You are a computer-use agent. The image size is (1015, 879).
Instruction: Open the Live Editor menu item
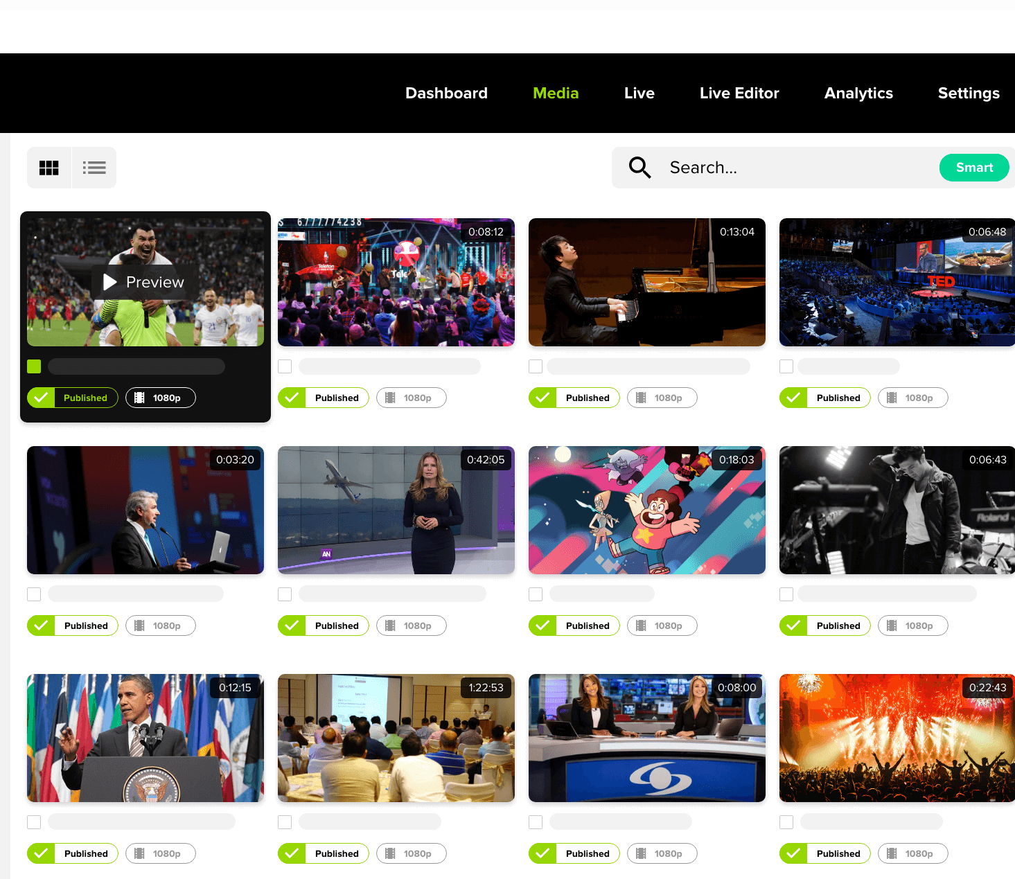739,94
